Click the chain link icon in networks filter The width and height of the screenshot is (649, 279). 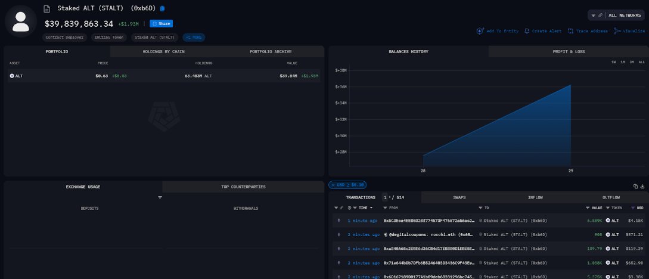[600, 15]
